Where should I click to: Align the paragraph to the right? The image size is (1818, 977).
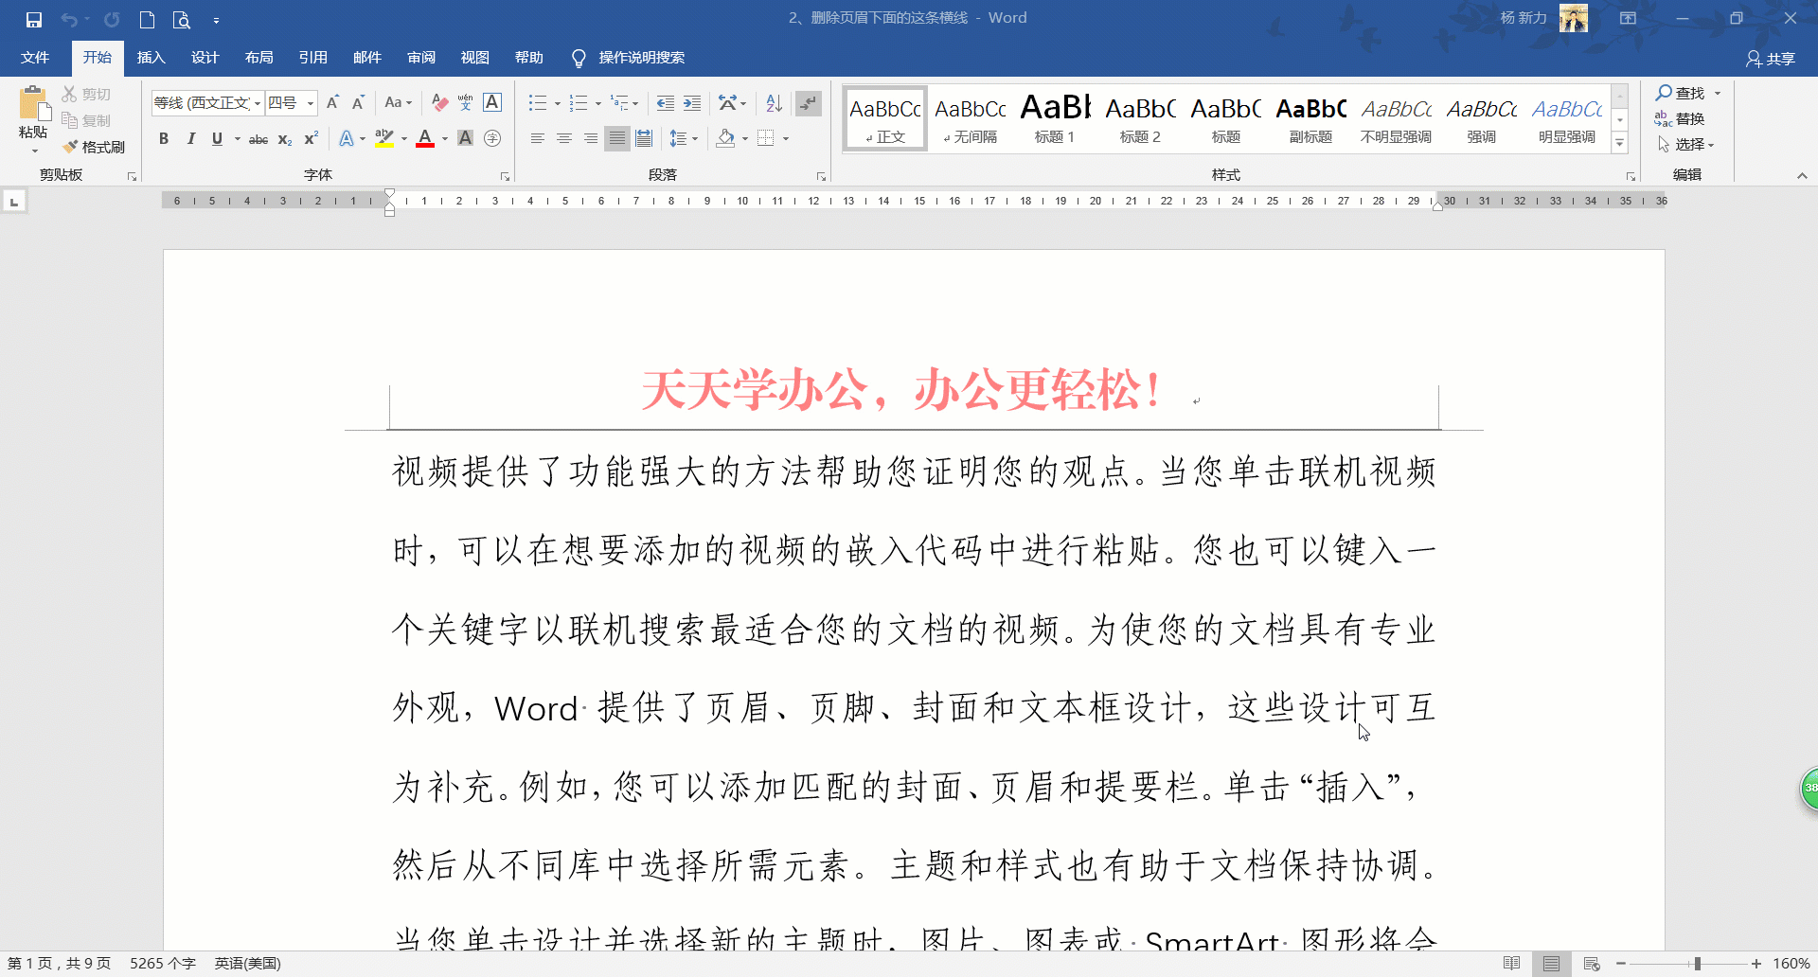pyautogui.click(x=590, y=138)
